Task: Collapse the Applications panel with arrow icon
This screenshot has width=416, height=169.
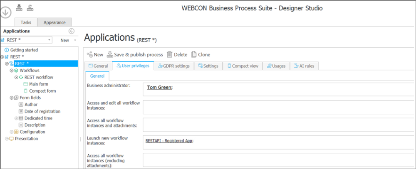Action: coord(71,31)
